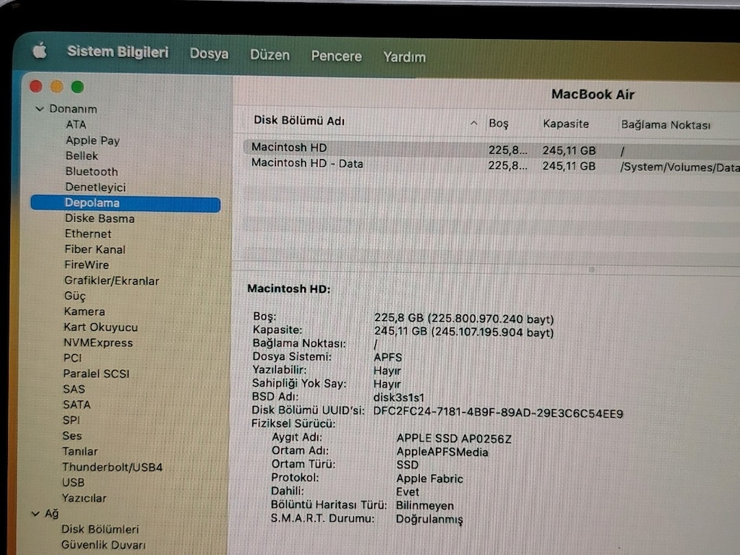740x555 pixels.
Task: Select the Macintosh HD volume row
Action: [x=491, y=149]
